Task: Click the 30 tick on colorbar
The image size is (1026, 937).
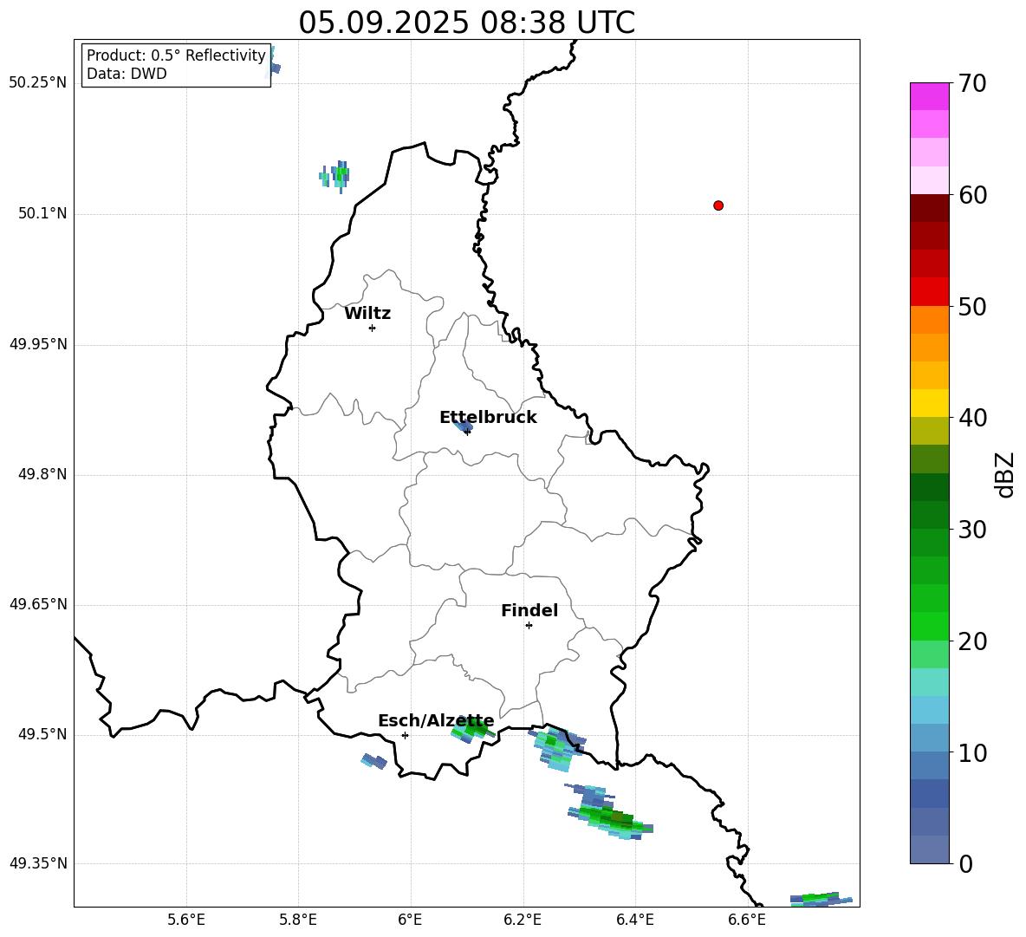Action: [x=972, y=530]
